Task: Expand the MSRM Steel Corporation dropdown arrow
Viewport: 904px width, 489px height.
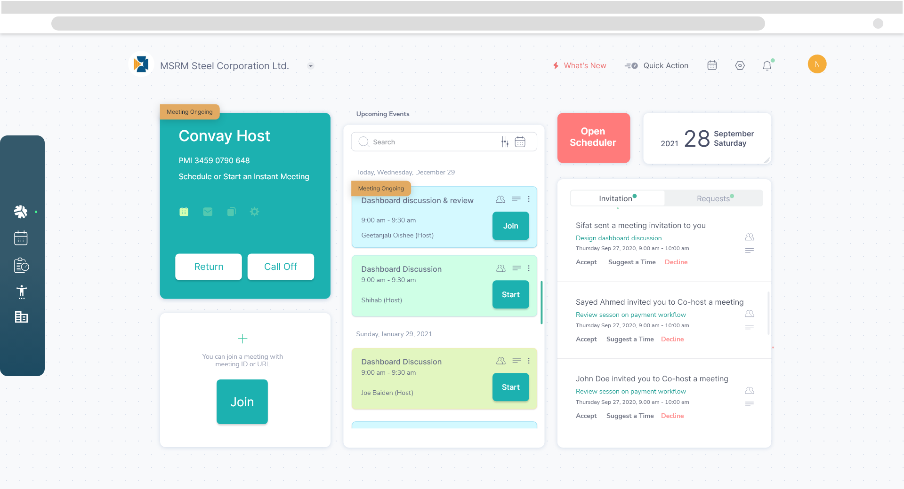Action: [310, 66]
